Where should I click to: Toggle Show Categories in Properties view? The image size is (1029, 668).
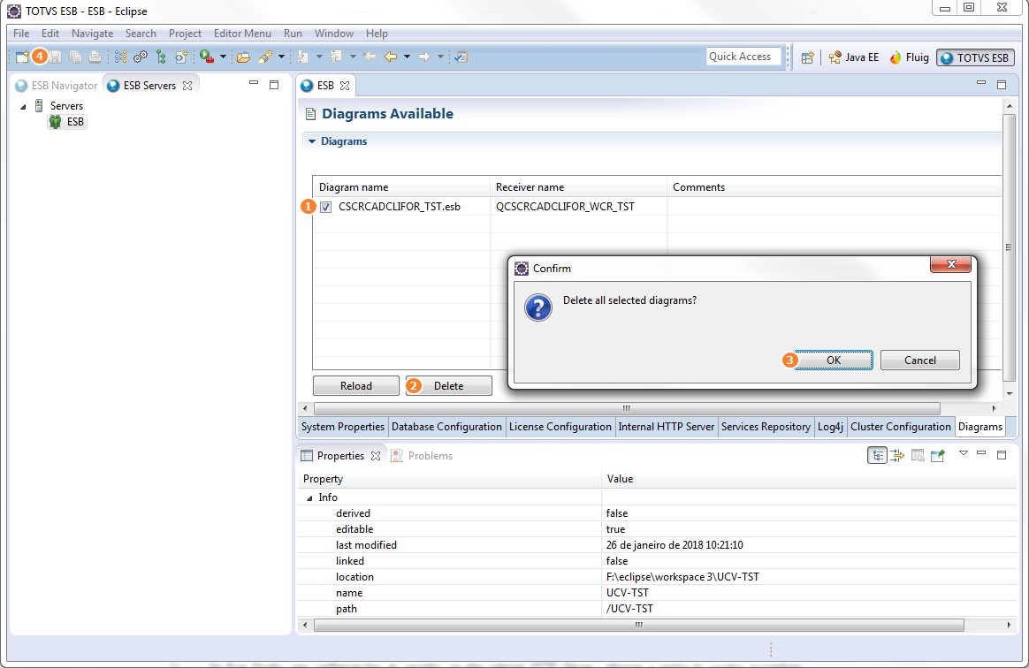pyautogui.click(x=878, y=455)
